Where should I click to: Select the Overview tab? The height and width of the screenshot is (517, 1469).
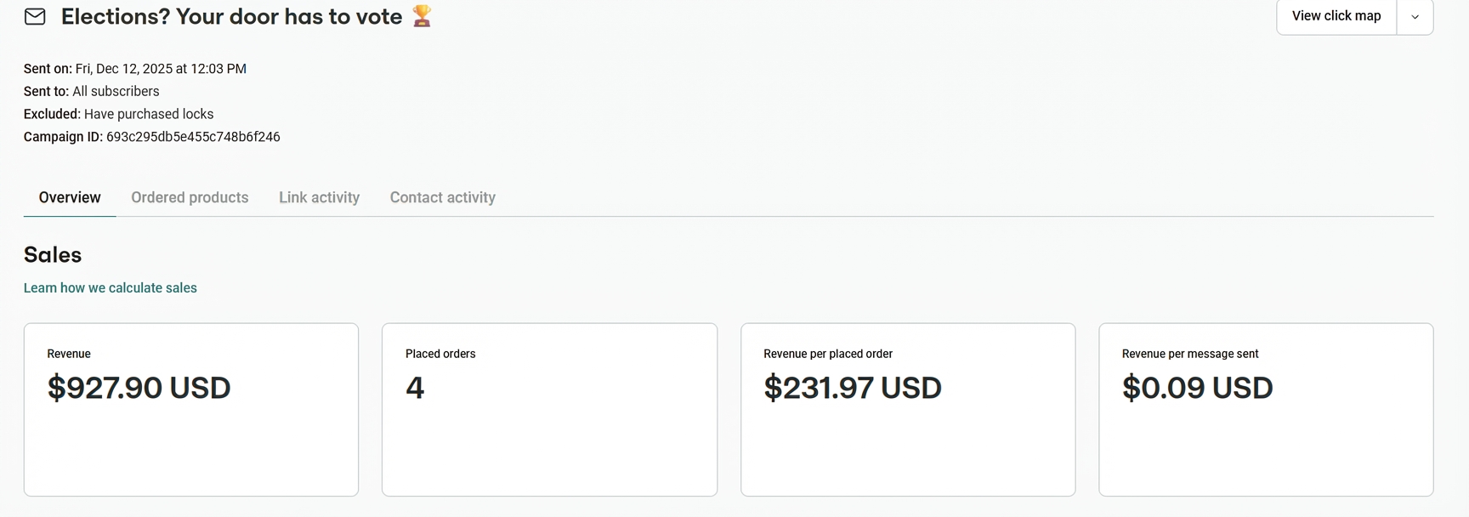pyautogui.click(x=69, y=197)
